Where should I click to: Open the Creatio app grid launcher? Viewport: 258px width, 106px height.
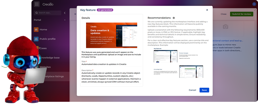pyautogui.click(x=37, y=4)
